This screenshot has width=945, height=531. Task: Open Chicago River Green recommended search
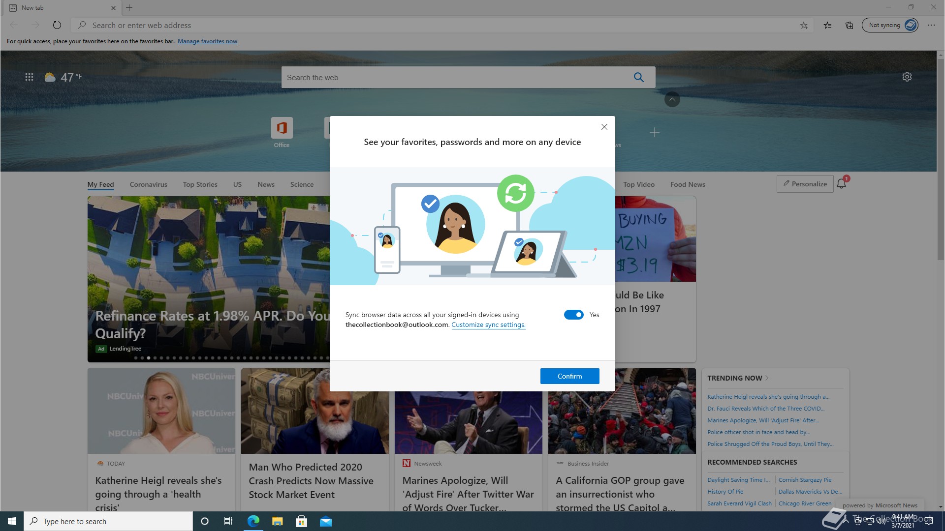click(805, 503)
